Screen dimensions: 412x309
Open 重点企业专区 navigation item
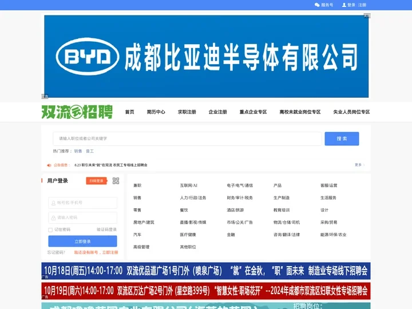click(x=253, y=112)
